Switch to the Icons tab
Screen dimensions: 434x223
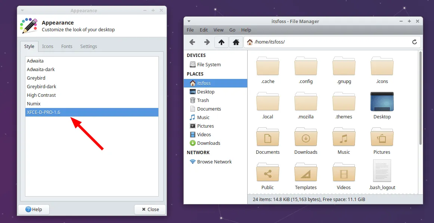click(47, 46)
